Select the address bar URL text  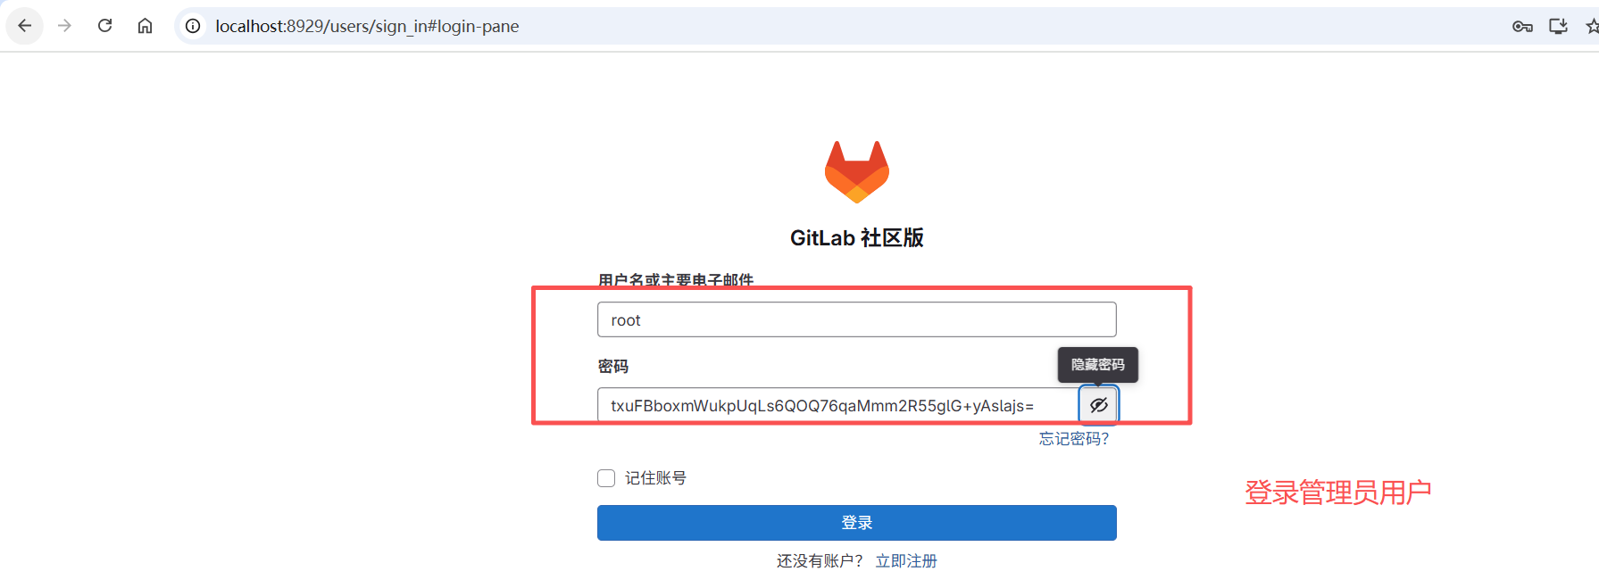[x=367, y=26]
